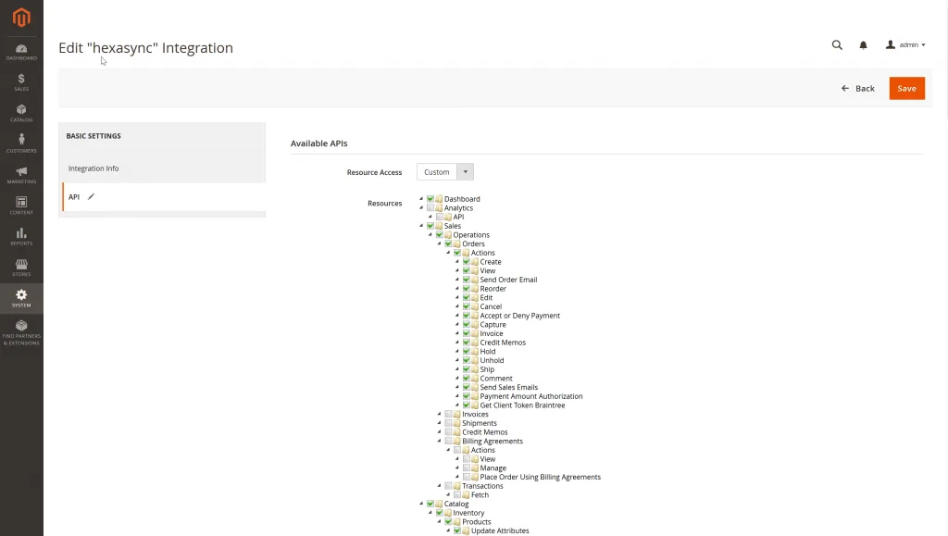Collapse the Dashboard tree node
The height and width of the screenshot is (536, 948).
tap(421, 199)
